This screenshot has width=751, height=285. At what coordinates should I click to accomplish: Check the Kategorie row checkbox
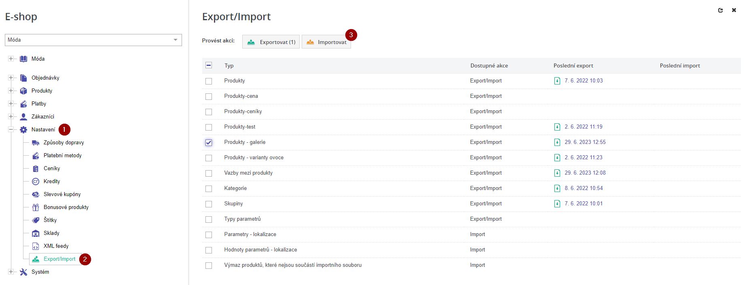209,189
